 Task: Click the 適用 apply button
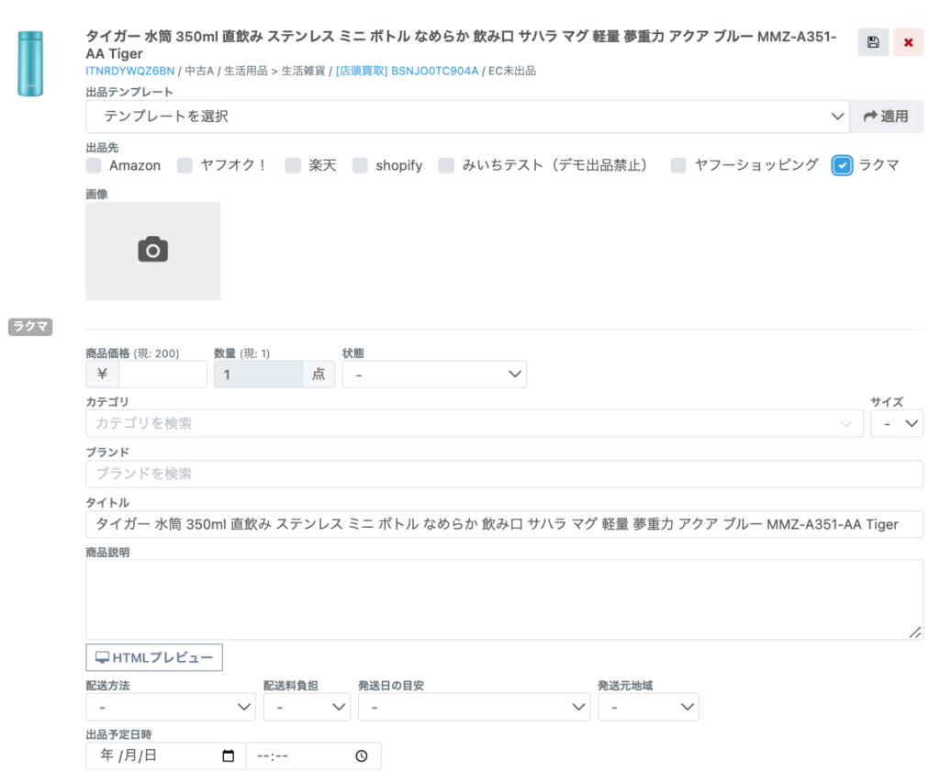tap(886, 117)
